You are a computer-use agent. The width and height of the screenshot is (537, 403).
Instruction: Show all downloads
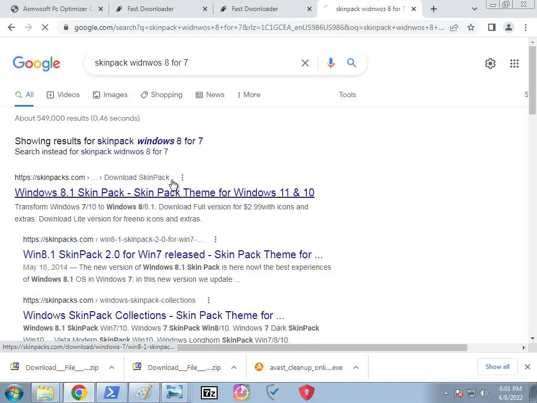497,367
